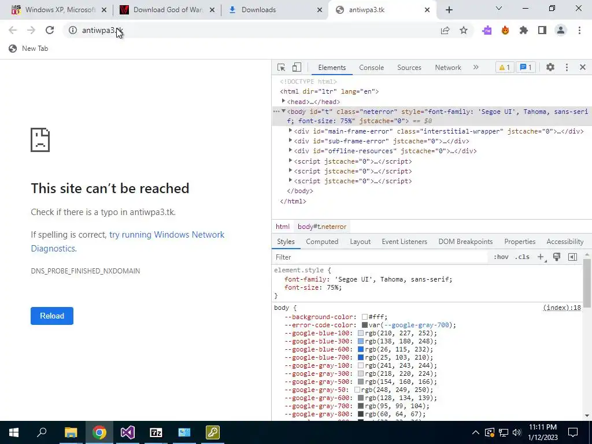Viewport: 592px width, 444px height.
Task: Open New Tab bookmark
Action: (28, 49)
